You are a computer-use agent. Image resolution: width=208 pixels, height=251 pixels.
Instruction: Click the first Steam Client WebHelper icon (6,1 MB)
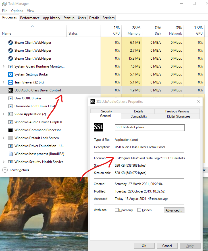(11, 43)
